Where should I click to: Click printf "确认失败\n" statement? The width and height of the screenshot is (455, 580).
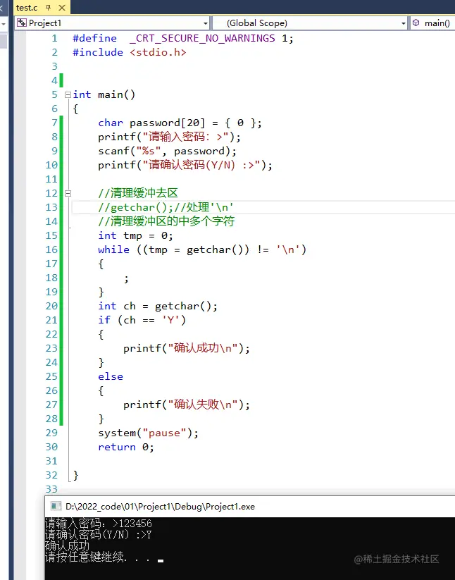point(187,405)
